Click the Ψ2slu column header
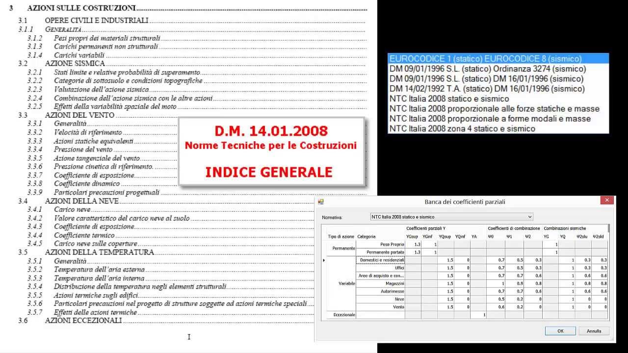 582,237
